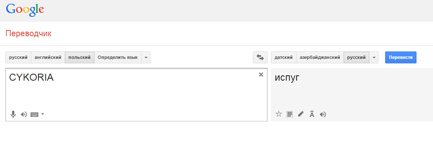The width and height of the screenshot is (433, 149).
Task: Suggest an edit with pencil icon
Action: [301, 114]
